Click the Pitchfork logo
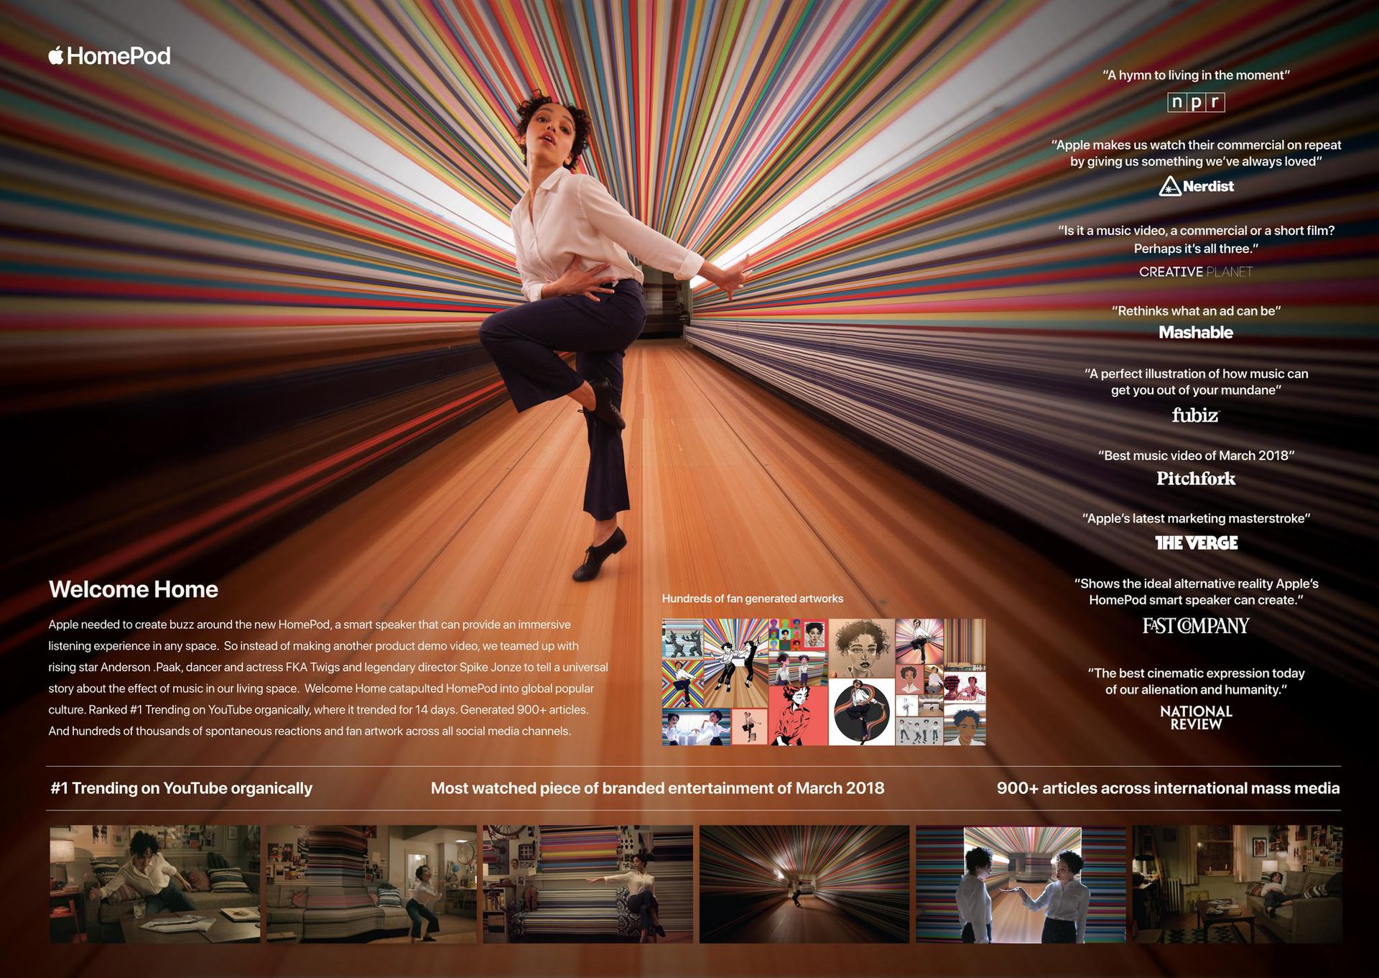This screenshot has width=1379, height=978. point(1195,479)
